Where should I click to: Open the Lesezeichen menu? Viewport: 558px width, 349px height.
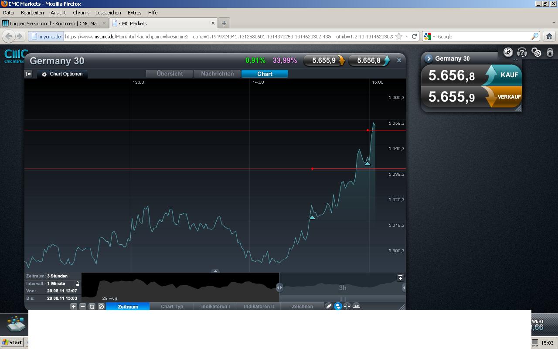[108, 13]
